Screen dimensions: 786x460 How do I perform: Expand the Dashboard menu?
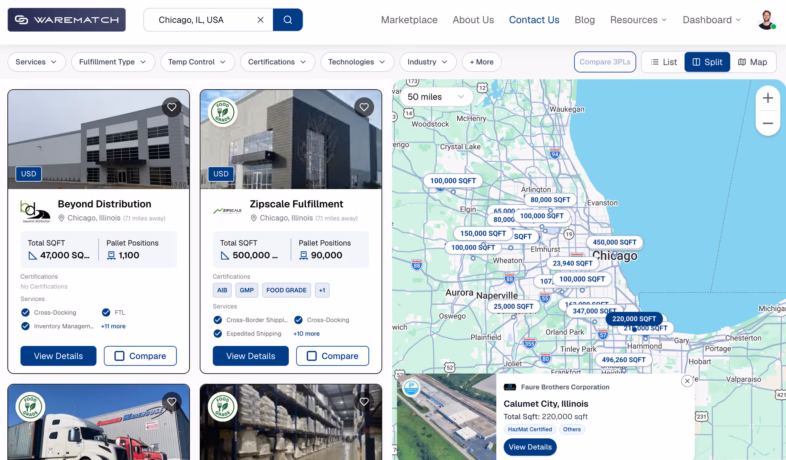tap(712, 20)
